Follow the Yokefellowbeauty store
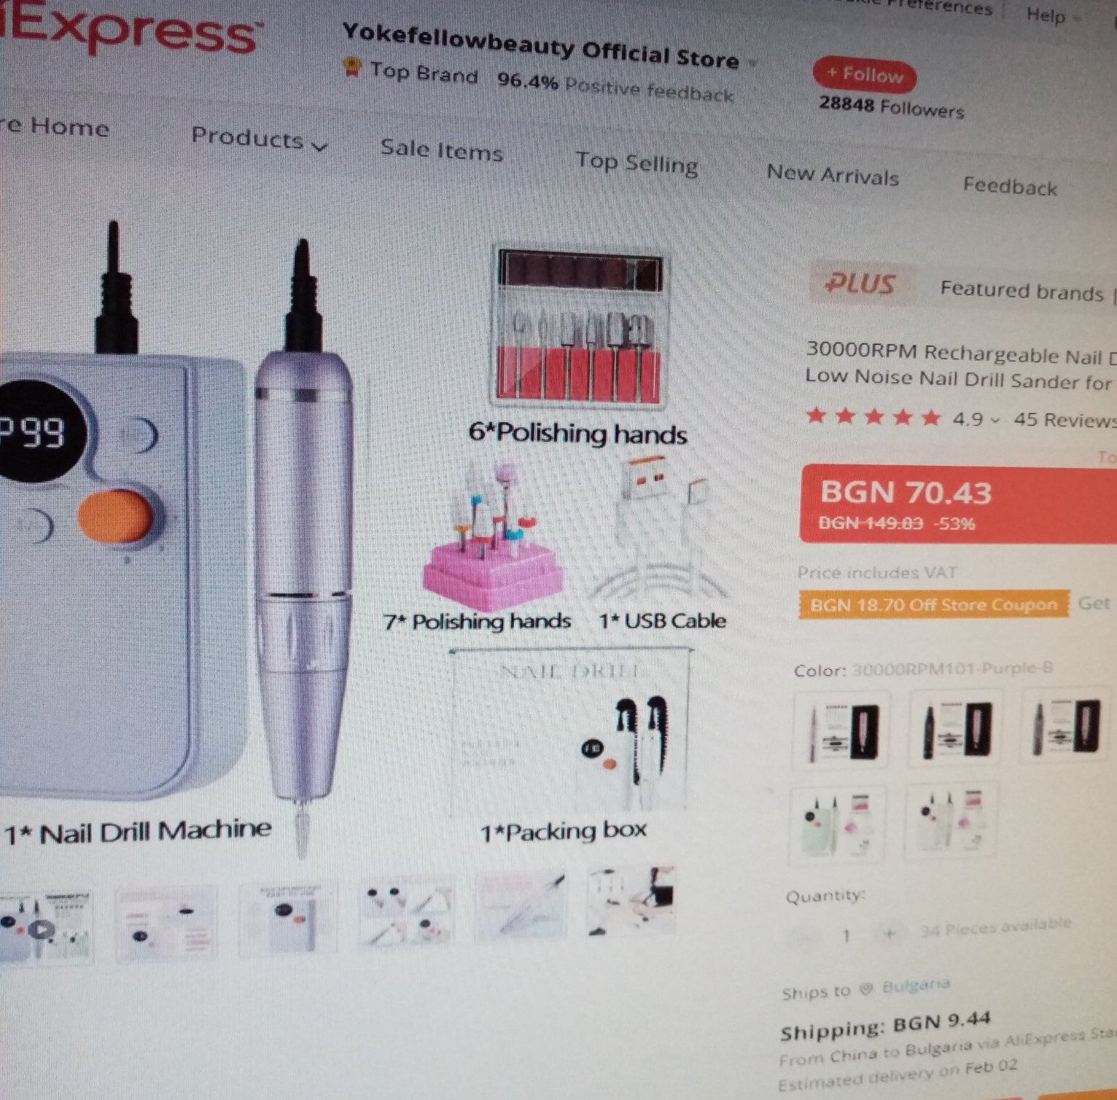 coord(865,74)
